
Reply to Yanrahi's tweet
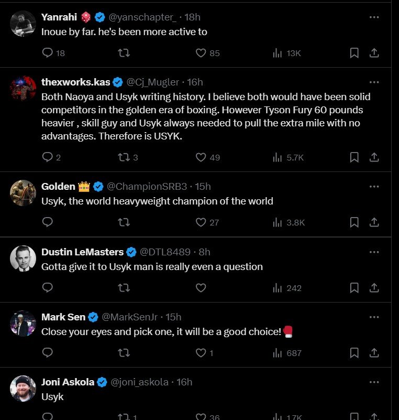[x=48, y=53]
